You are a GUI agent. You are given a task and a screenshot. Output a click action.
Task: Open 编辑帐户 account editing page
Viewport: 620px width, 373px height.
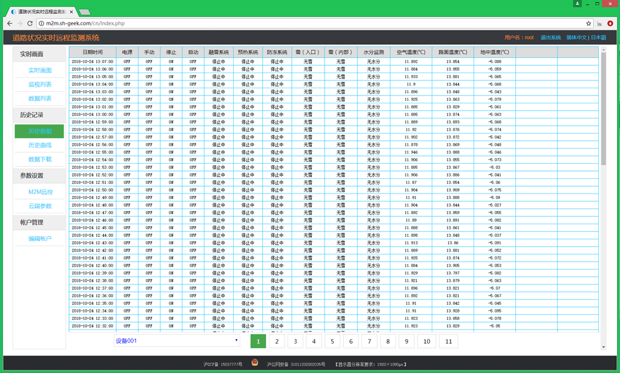(x=40, y=239)
